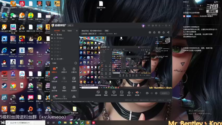Click the gift box icon above preview

pos(150,32)
